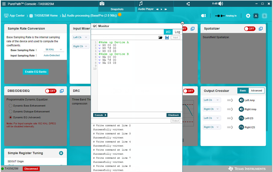Click the speaker block icon in header
273x172 pixels.
coord(203,16)
